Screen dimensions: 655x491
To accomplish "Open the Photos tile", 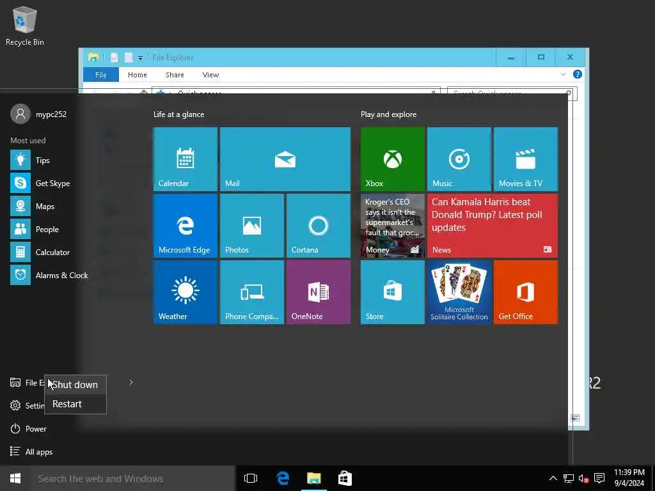I will coord(252,226).
